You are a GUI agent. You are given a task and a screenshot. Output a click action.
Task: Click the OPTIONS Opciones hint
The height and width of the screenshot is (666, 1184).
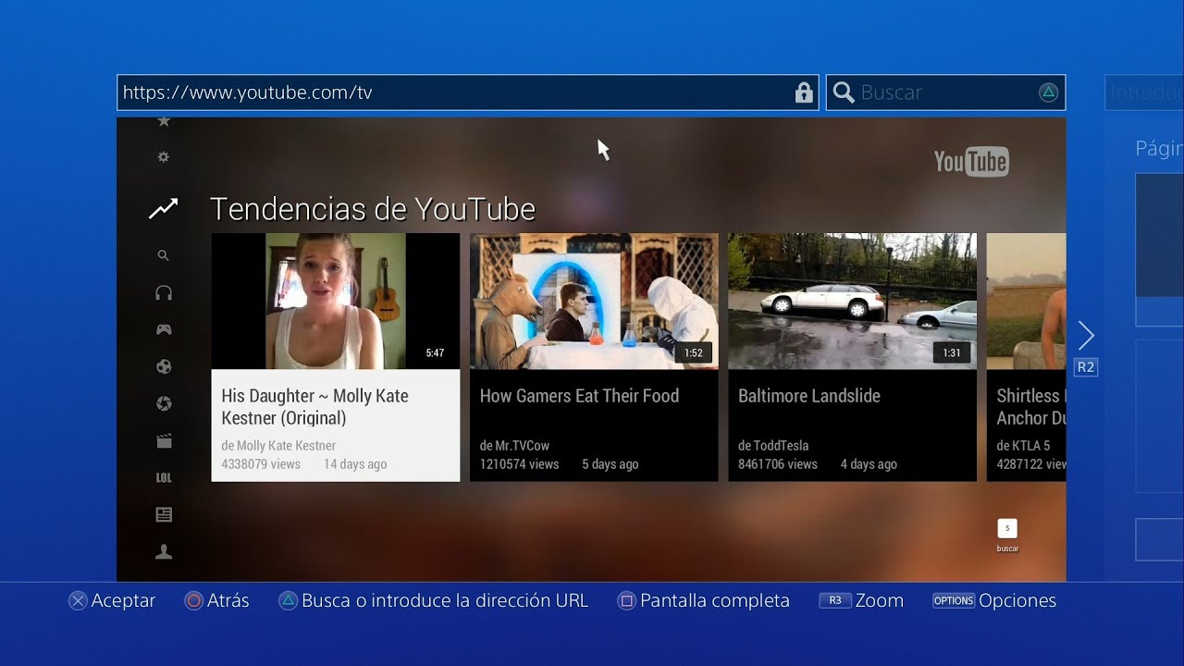point(993,600)
